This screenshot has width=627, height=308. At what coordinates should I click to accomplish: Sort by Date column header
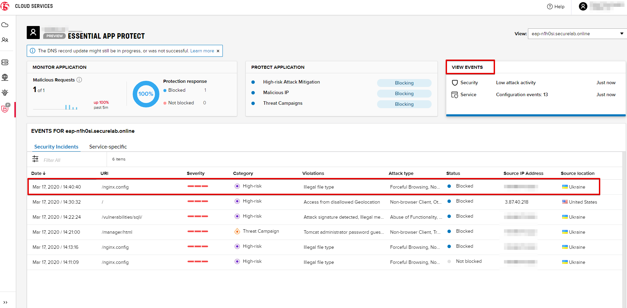tap(38, 173)
